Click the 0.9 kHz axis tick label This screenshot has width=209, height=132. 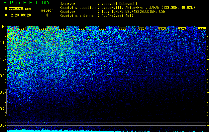[x=3, y=76]
